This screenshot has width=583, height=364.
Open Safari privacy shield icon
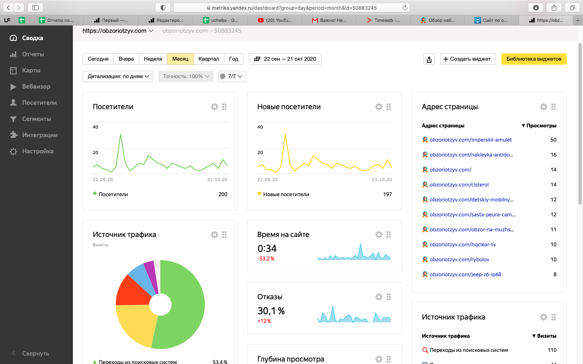[163, 8]
